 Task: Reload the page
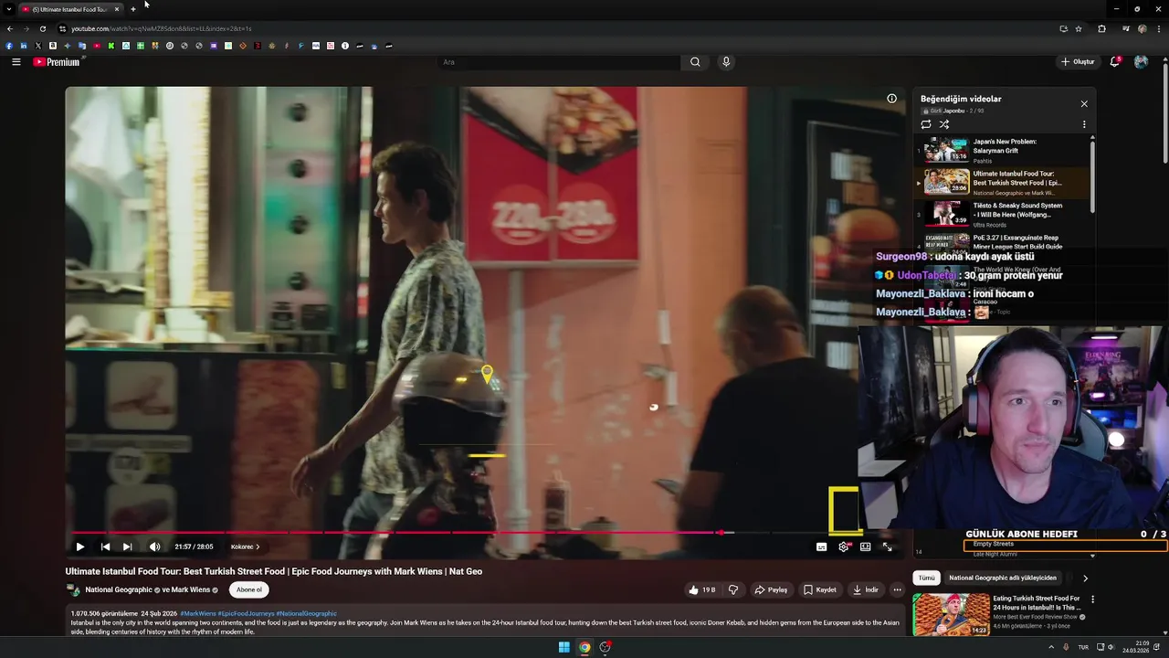tap(42, 28)
